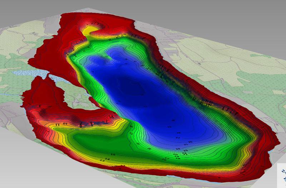Click the contour label 14 in the southwest bay

pos(107,159)
